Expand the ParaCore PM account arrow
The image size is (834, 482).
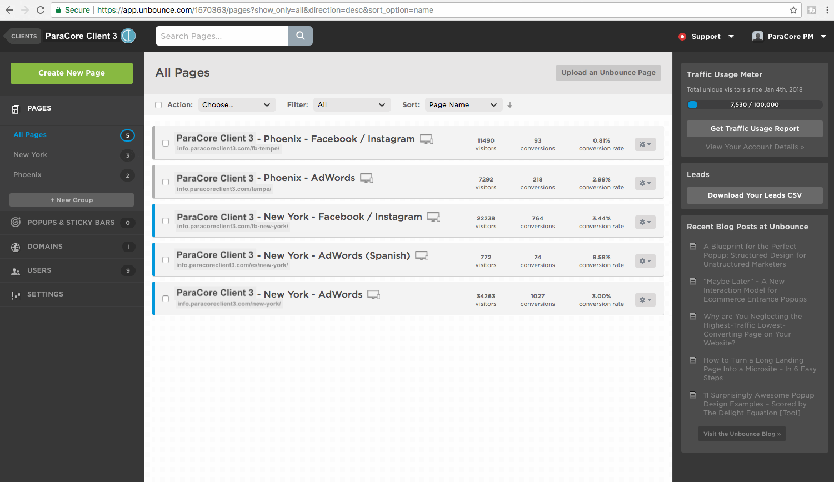[823, 37]
